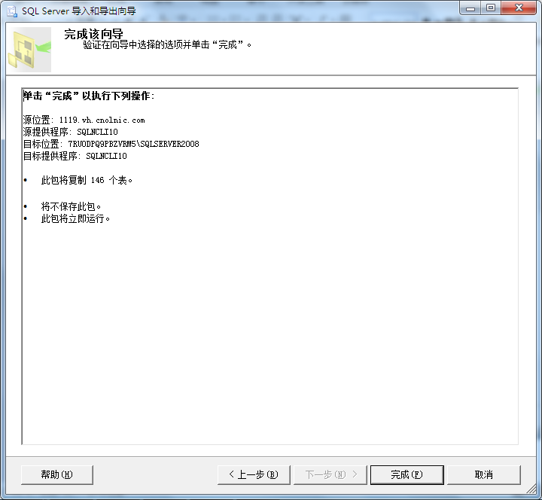
Task: Open help via 帮助(H) button
Action: (57, 474)
